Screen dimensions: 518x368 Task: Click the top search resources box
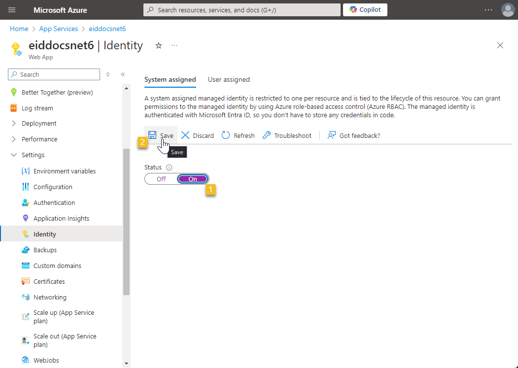point(242,10)
